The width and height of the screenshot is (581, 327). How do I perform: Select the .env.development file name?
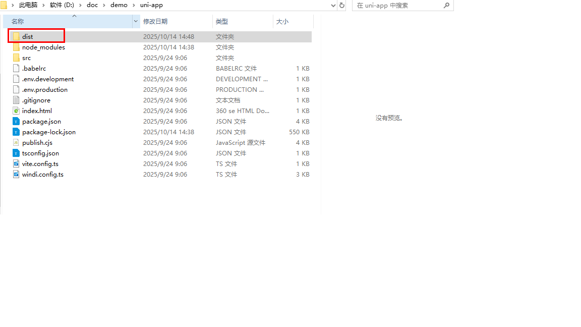pos(48,79)
